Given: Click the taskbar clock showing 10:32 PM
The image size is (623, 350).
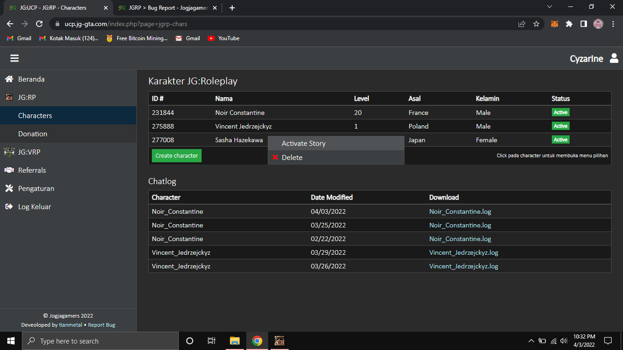Looking at the screenshot, I should 584,341.
